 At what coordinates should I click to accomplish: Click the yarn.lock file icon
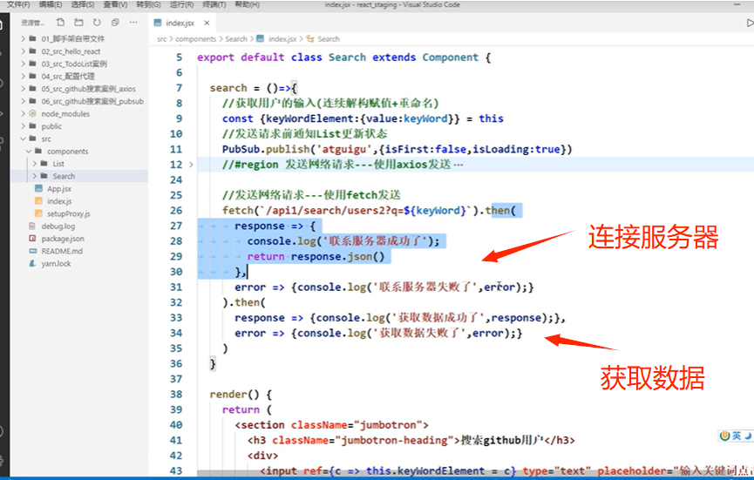[32, 263]
